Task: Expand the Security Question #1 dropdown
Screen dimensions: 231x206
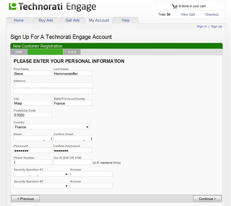Action: (x=41, y=174)
